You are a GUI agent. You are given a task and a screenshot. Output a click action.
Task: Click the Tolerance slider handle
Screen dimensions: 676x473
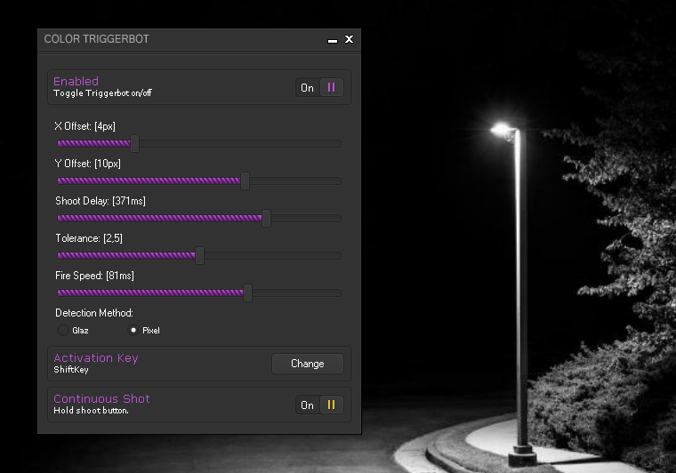point(199,255)
